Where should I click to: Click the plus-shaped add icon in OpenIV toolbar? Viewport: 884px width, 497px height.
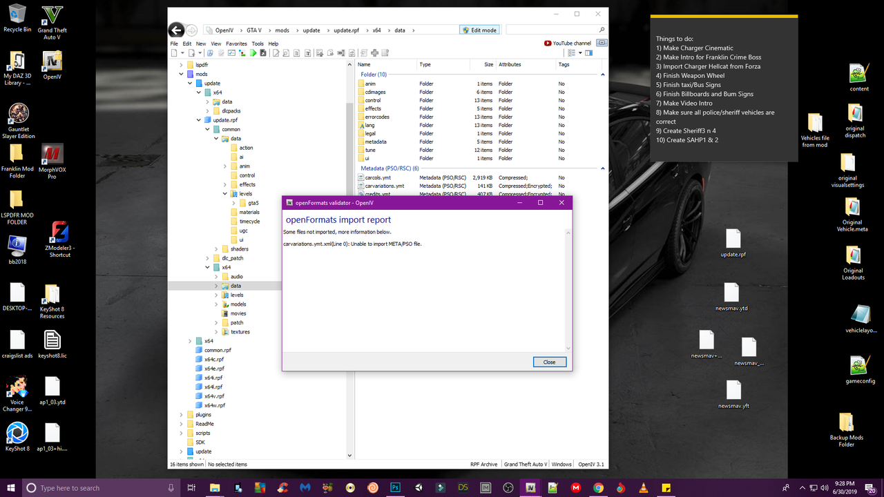click(x=374, y=52)
